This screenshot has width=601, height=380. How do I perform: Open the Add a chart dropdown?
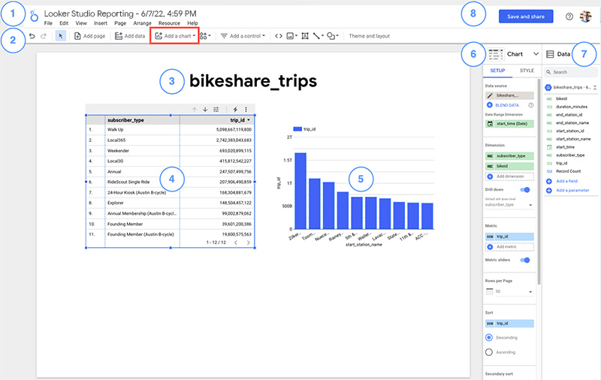[175, 35]
